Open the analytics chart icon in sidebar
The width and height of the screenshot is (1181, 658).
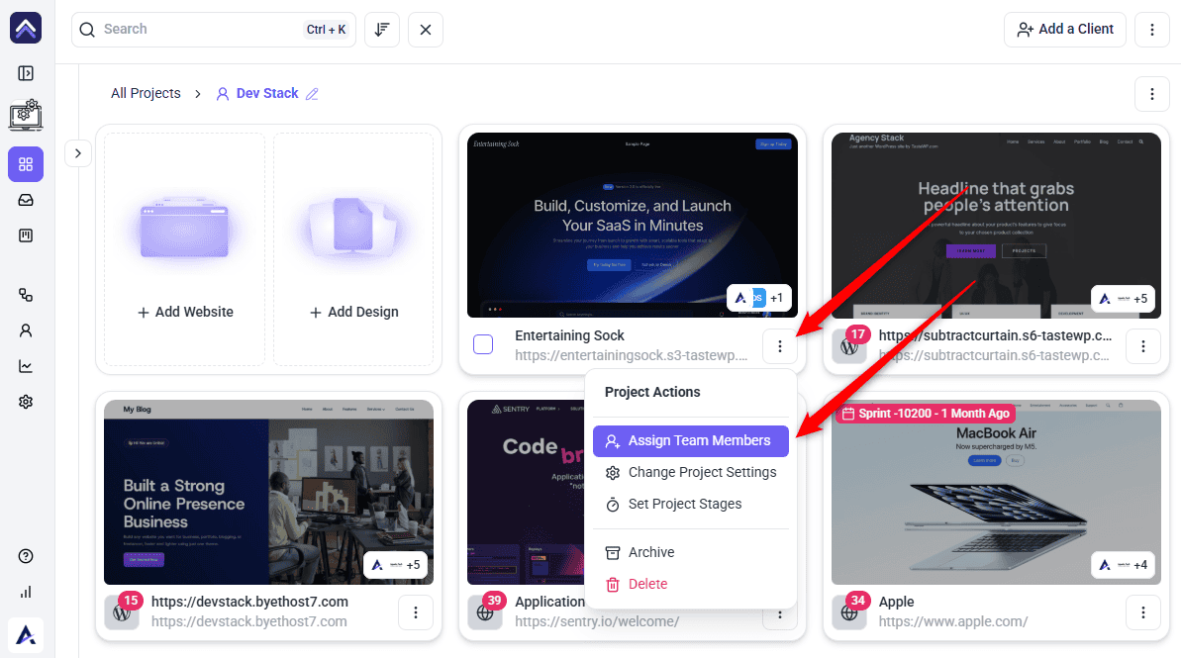point(26,367)
